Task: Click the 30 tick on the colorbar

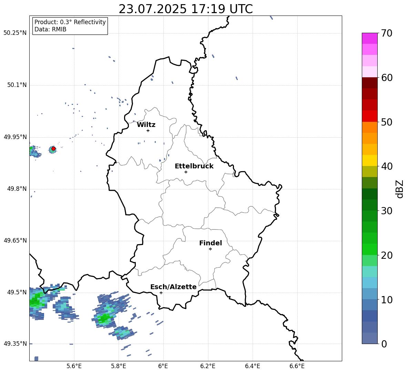Action: (x=387, y=211)
